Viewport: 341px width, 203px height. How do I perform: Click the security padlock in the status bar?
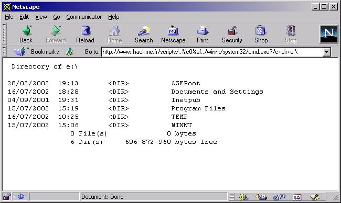pos(7,197)
